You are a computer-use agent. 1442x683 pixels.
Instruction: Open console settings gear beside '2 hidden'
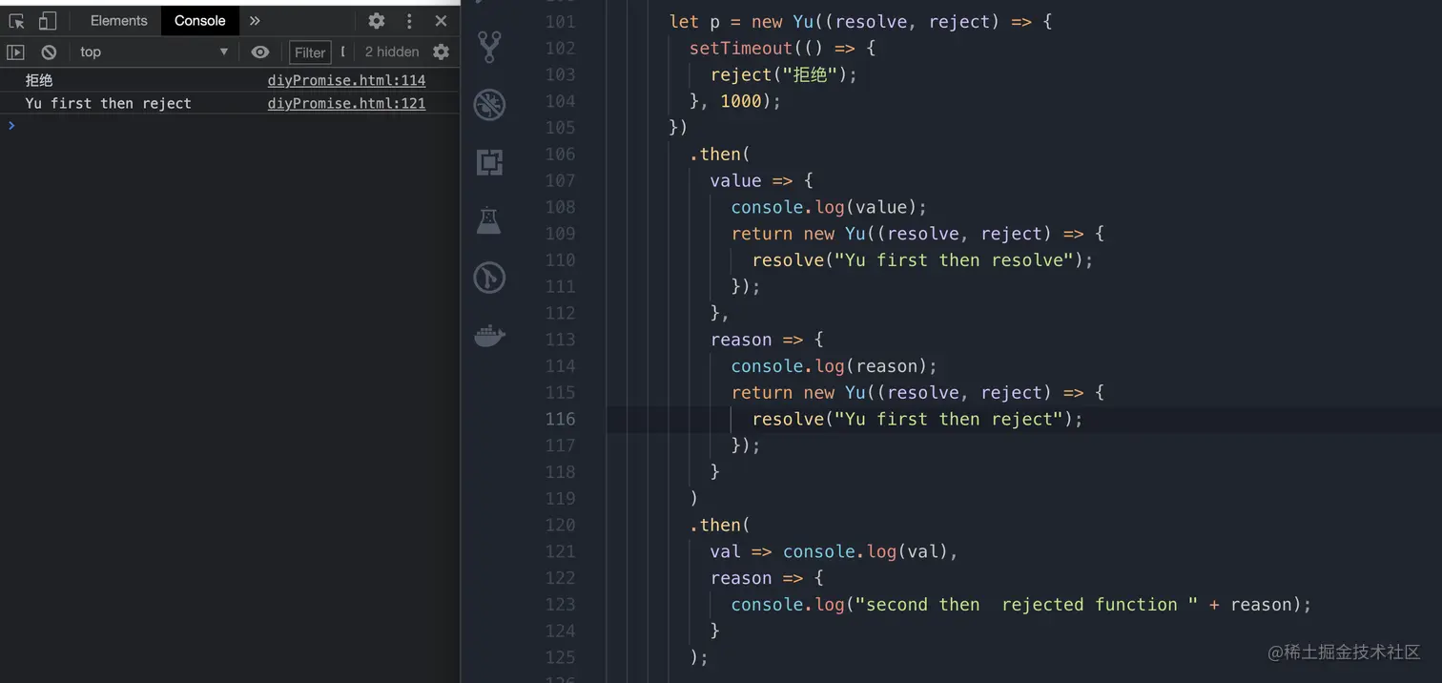coord(441,52)
